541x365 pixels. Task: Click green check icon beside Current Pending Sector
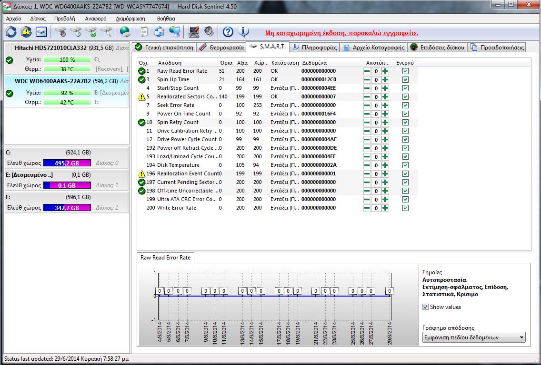click(x=141, y=182)
